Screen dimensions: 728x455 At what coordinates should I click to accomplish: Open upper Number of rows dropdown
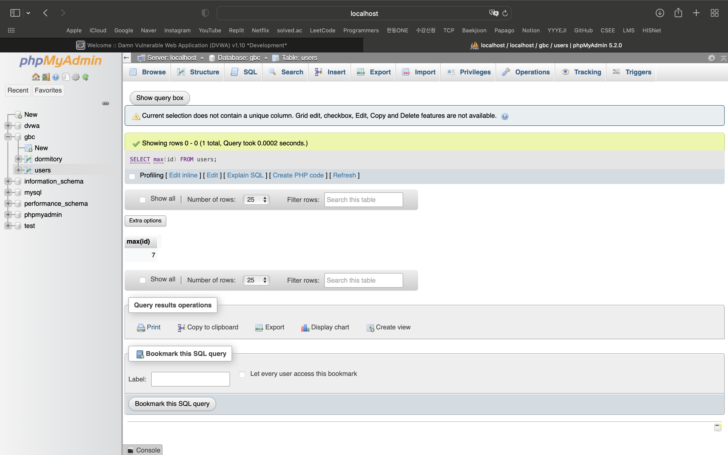click(256, 199)
